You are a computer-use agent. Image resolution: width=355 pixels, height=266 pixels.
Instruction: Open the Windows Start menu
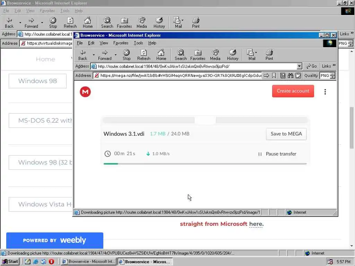(x=10, y=261)
